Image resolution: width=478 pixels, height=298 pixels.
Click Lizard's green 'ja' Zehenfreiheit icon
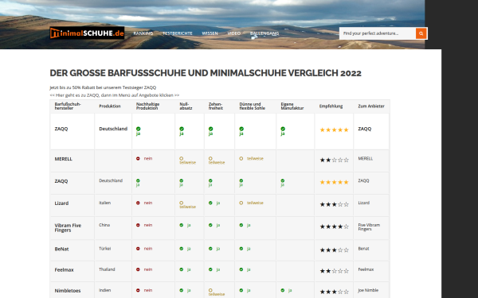point(210,203)
